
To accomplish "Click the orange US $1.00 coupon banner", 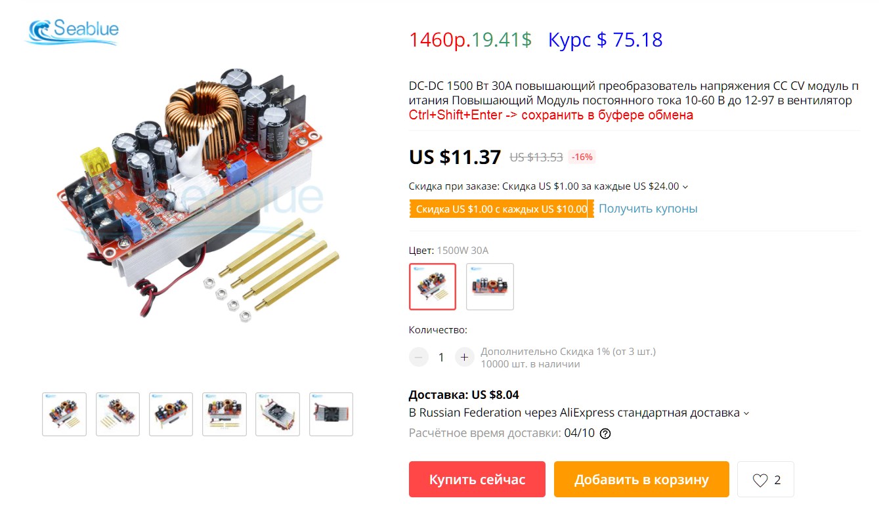I will (x=502, y=209).
